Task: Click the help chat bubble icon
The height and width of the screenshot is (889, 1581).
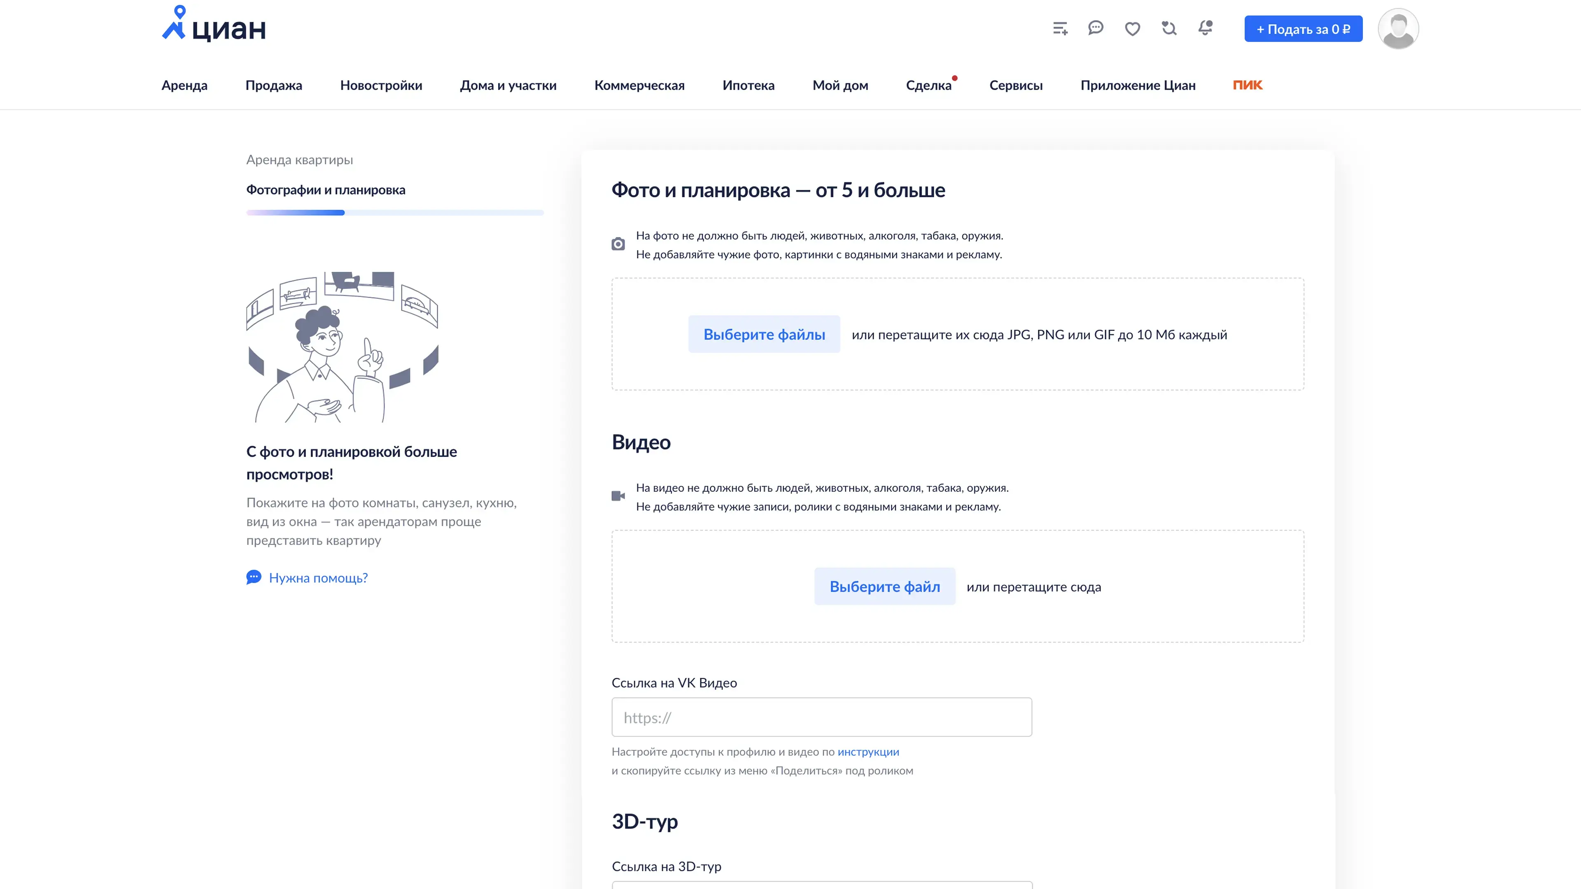Action: [x=254, y=577]
